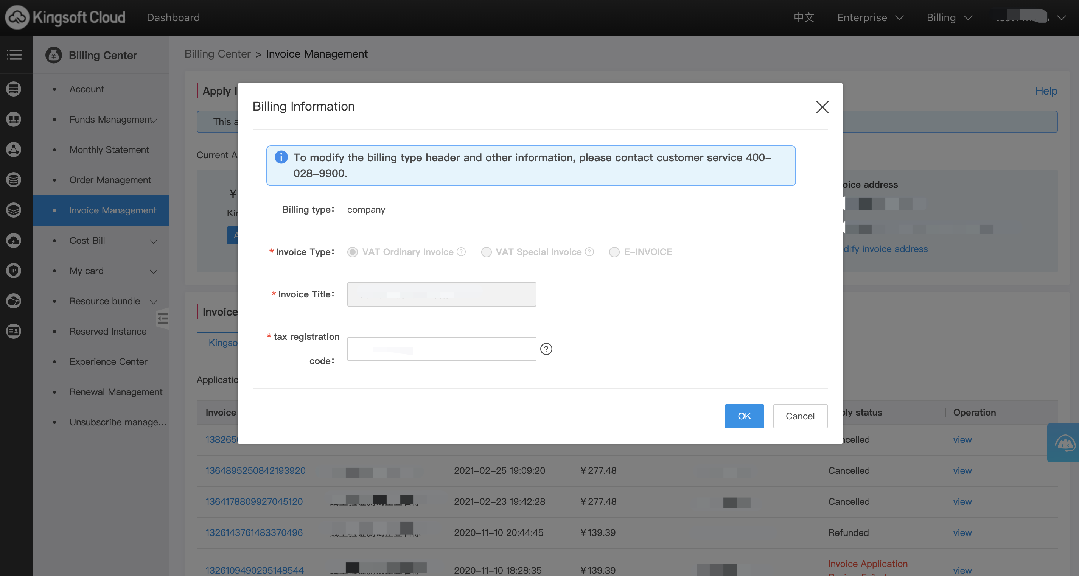Screen dimensions: 1079x576
Task: Open invoice 1364178809927045120
Action: [x=254, y=501]
